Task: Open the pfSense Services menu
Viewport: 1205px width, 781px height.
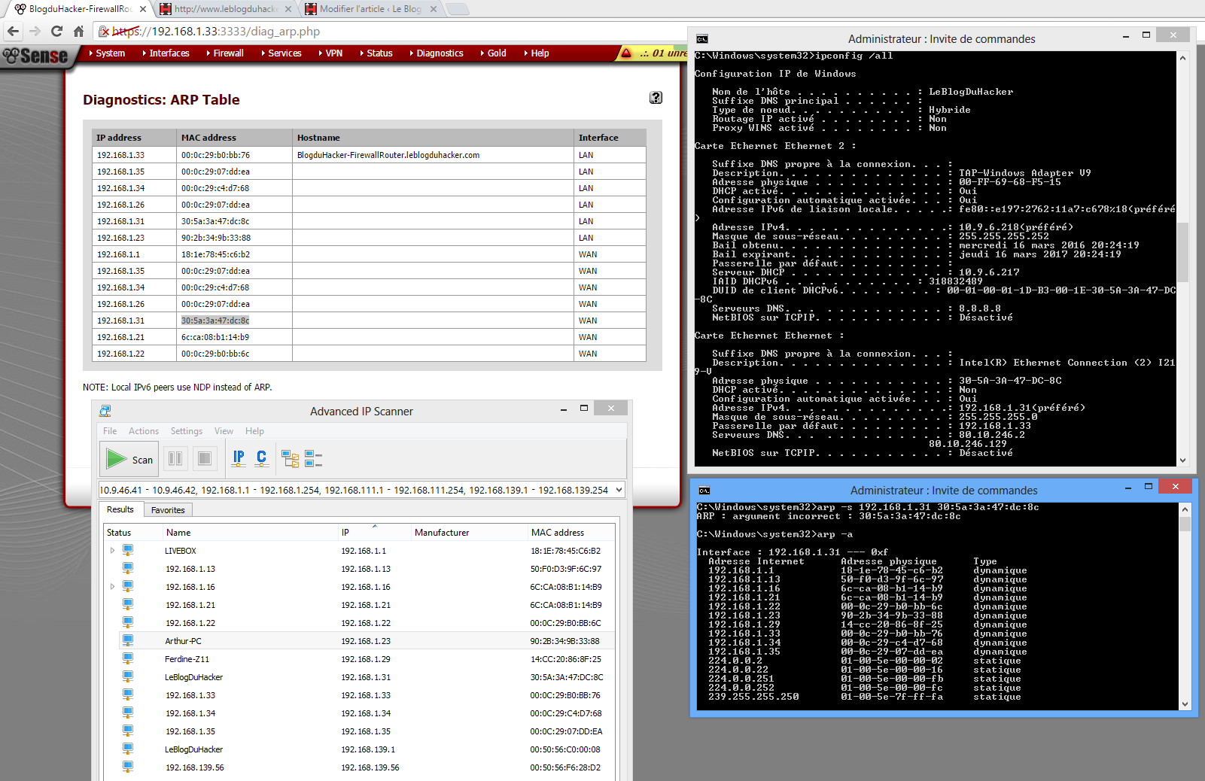Action: (281, 53)
